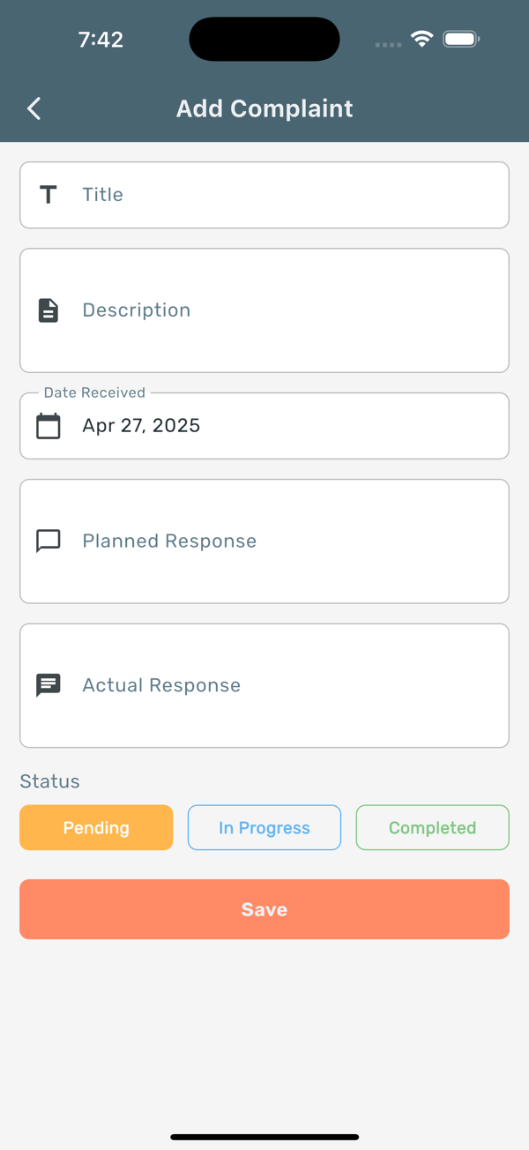Focus the Description text area
The height and width of the screenshot is (1150, 529).
point(264,310)
